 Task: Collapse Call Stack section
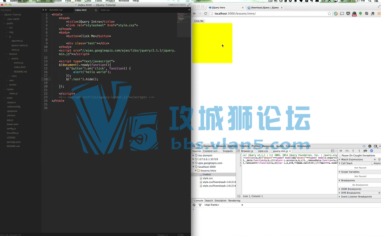click(340, 163)
